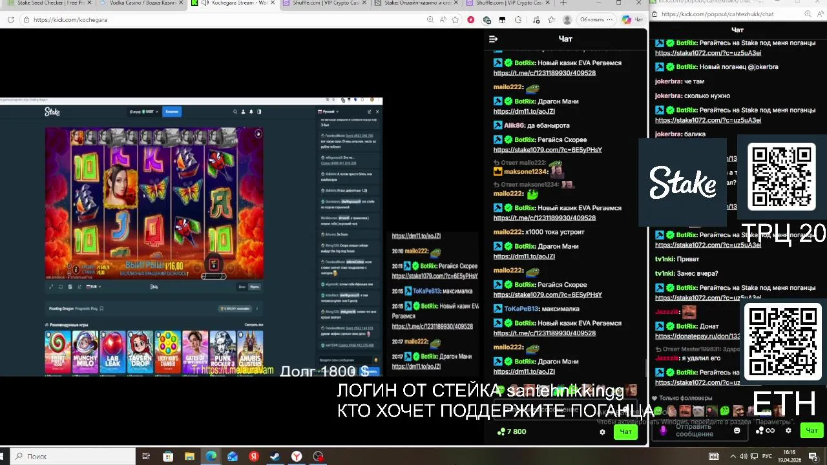827x465 pixels.
Task: Click the 7 800 channel points icon
Action: pyautogui.click(x=501, y=432)
